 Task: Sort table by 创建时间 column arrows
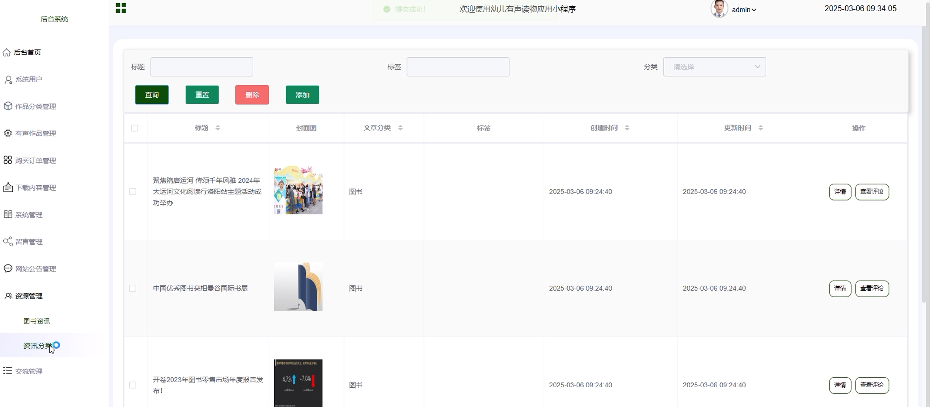pyautogui.click(x=627, y=128)
